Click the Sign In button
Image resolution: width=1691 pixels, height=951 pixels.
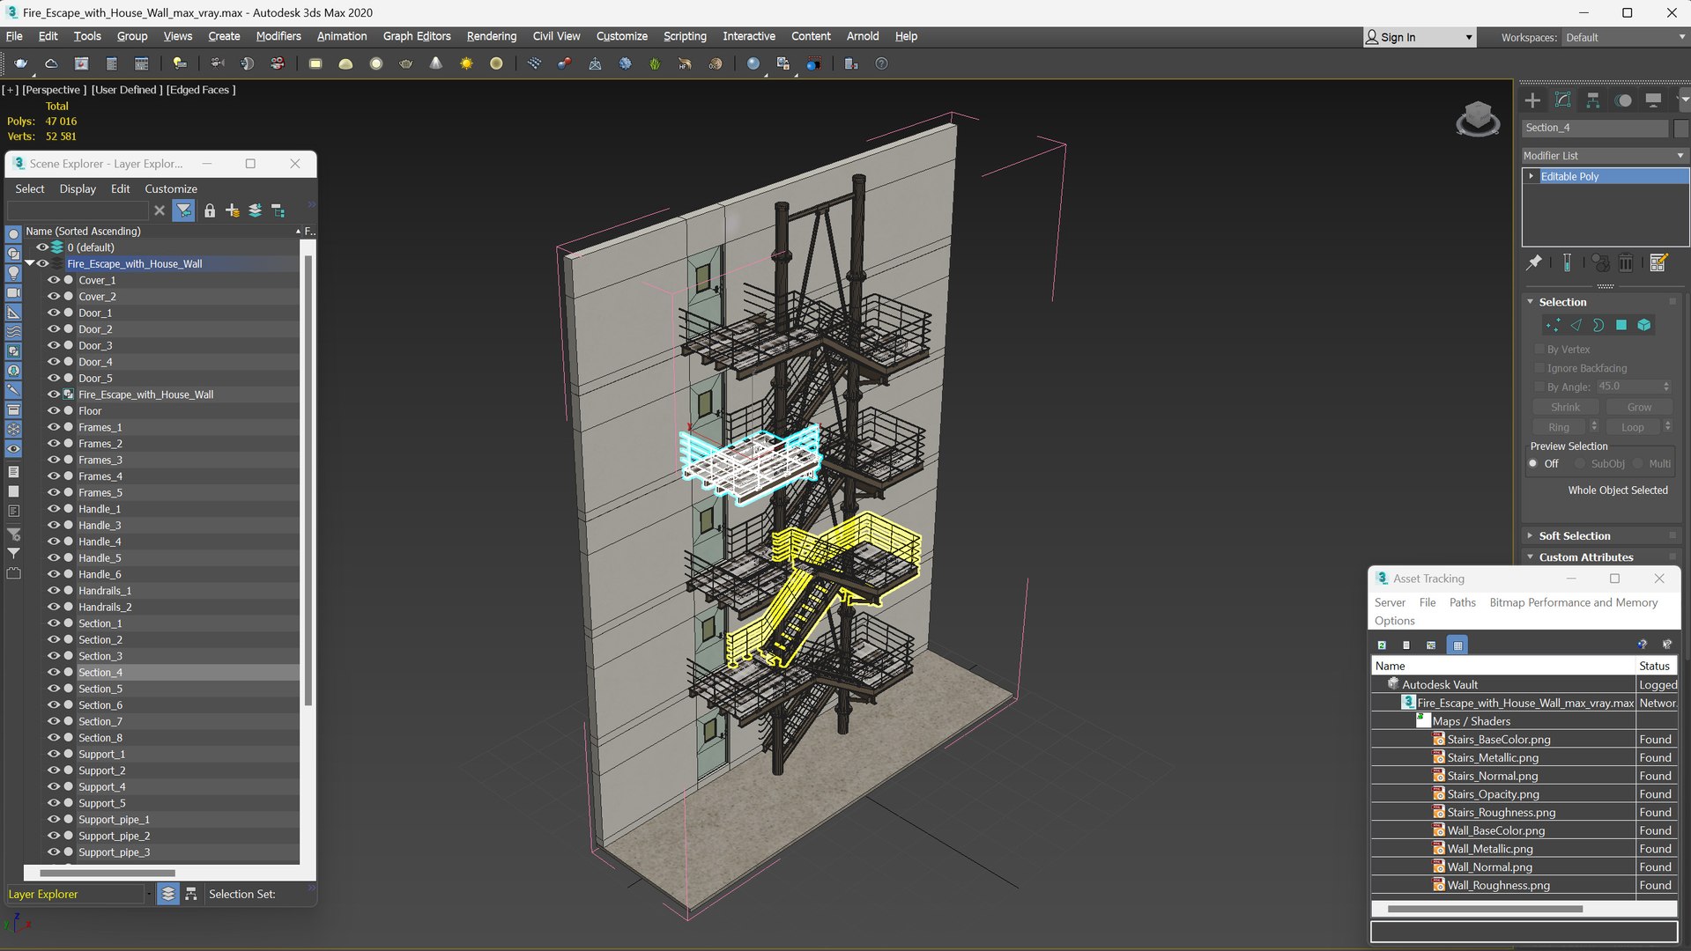(x=1419, y=37)
